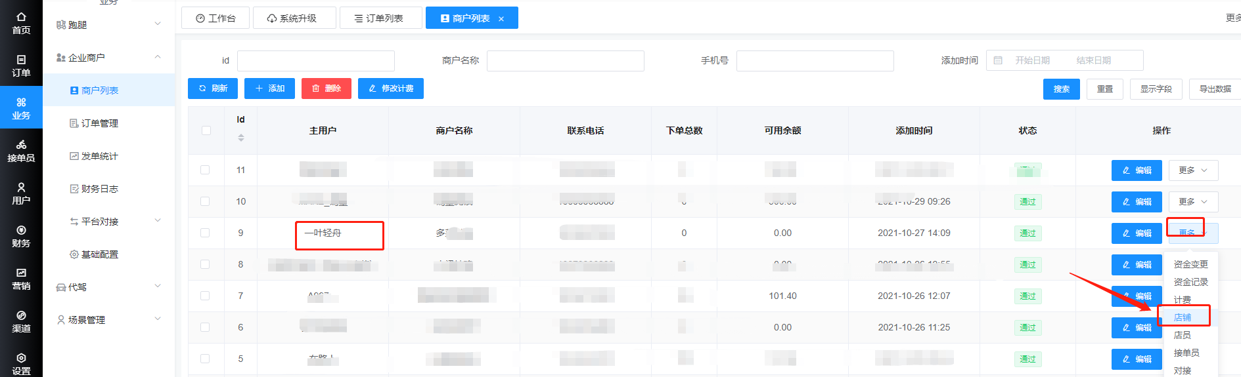Click the 刷新 refresh button
The height and width of the screenshot is (377, 1241).
click(213, 89)
